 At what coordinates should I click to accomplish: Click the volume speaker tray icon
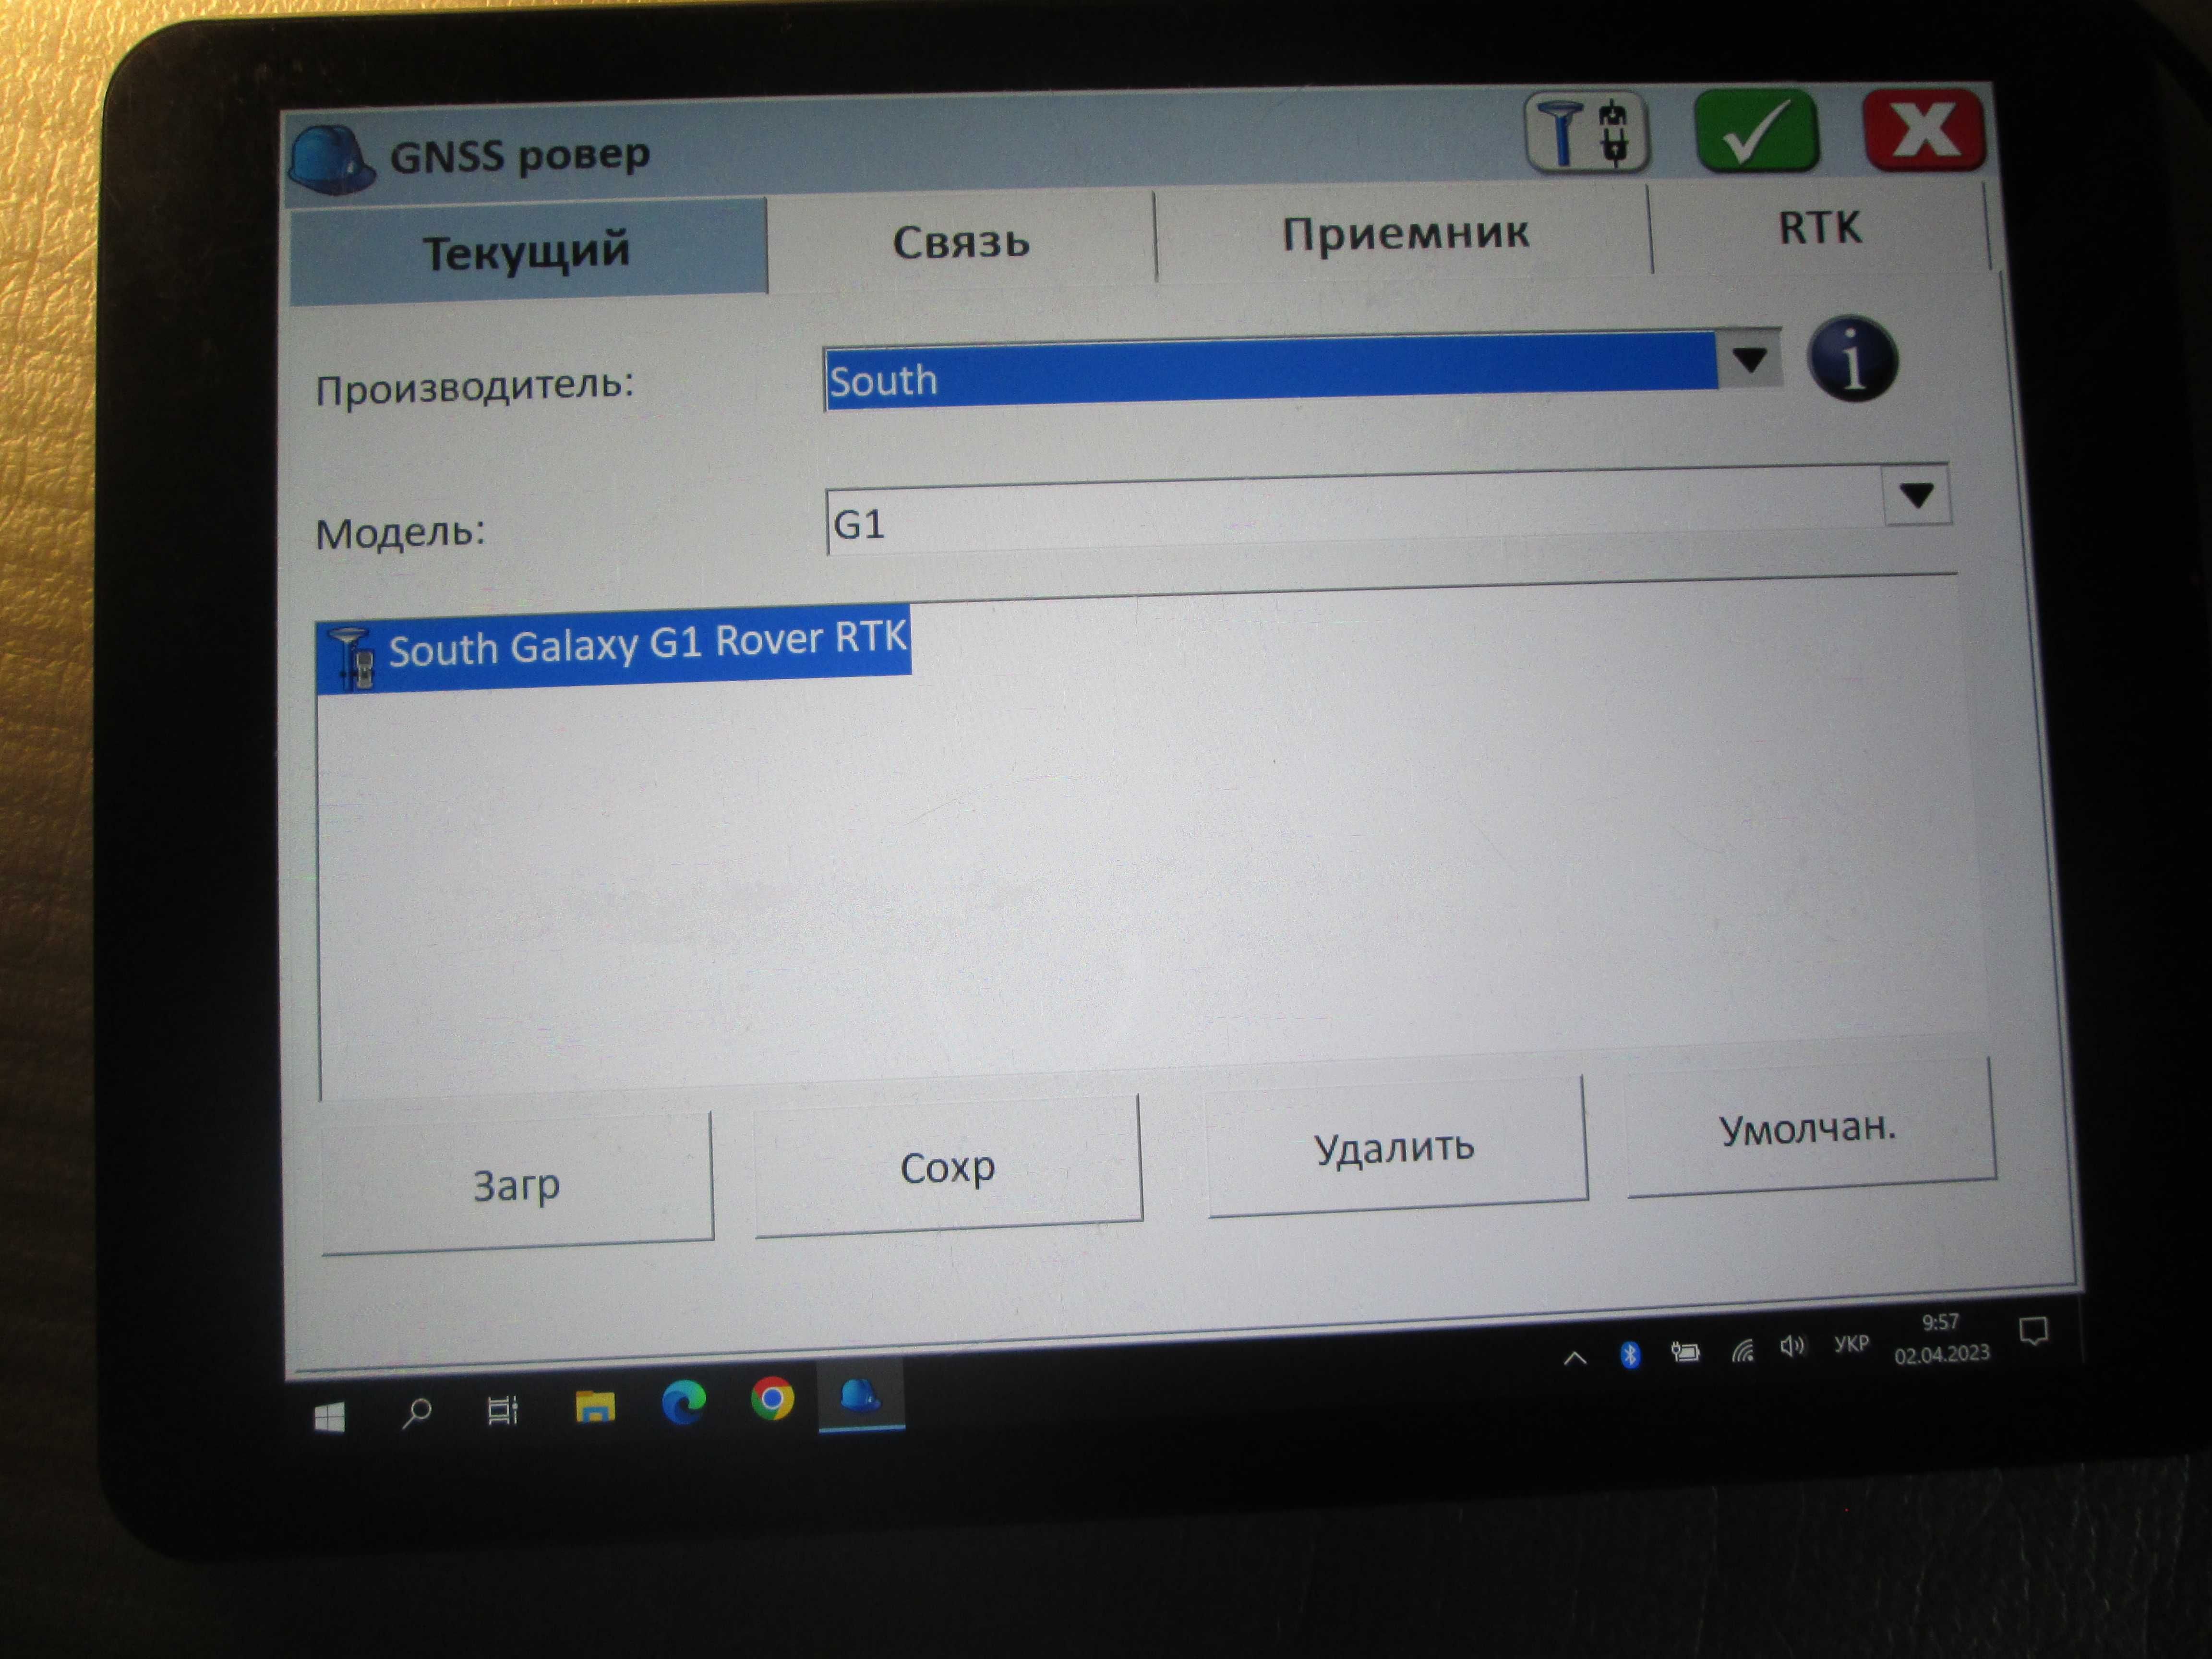pyautogui.click(x=1792, y=1347)
